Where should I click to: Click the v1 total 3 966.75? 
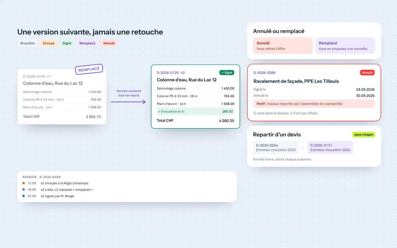point(93,117)
